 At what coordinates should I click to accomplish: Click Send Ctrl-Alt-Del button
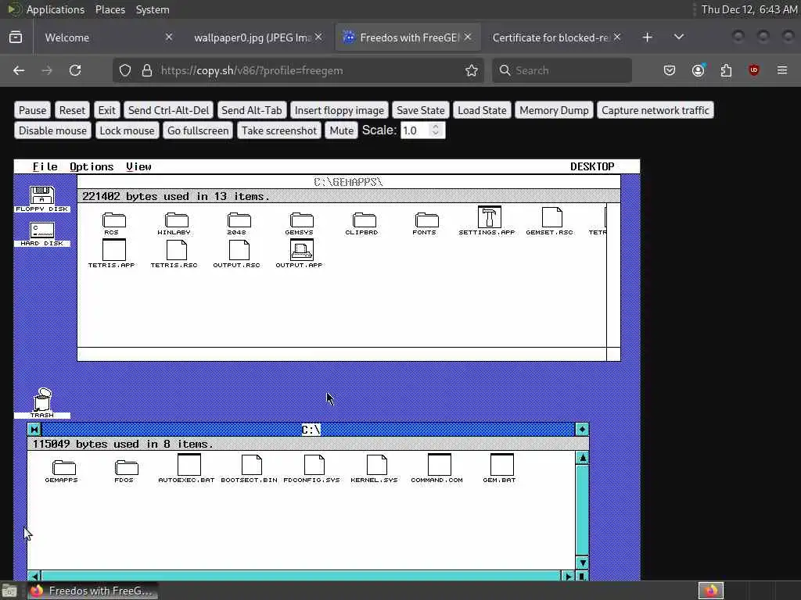coord(169,110)
